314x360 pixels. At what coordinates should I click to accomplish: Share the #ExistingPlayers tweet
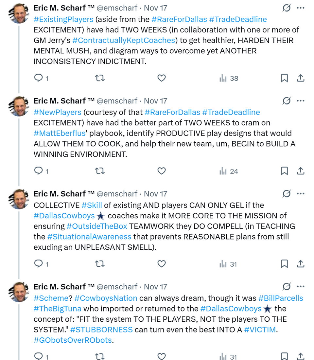(x=301, y=78)
